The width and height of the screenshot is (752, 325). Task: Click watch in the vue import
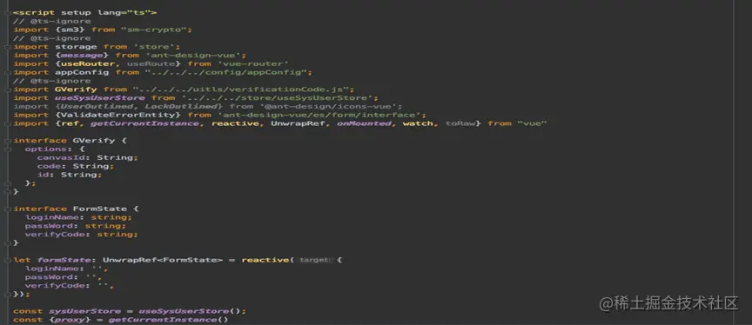coord(417,123)
